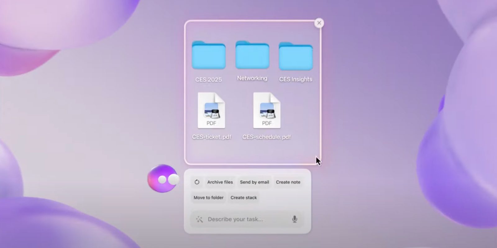497x248 pixels.
Task: Choose the Send by email action
Action: tap(254, 182)
